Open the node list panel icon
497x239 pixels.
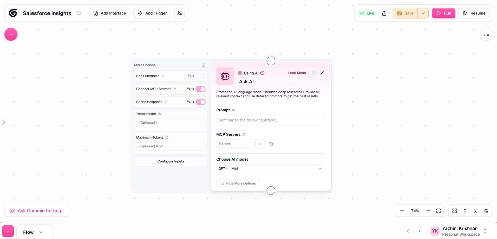click(x=486, y=34)
